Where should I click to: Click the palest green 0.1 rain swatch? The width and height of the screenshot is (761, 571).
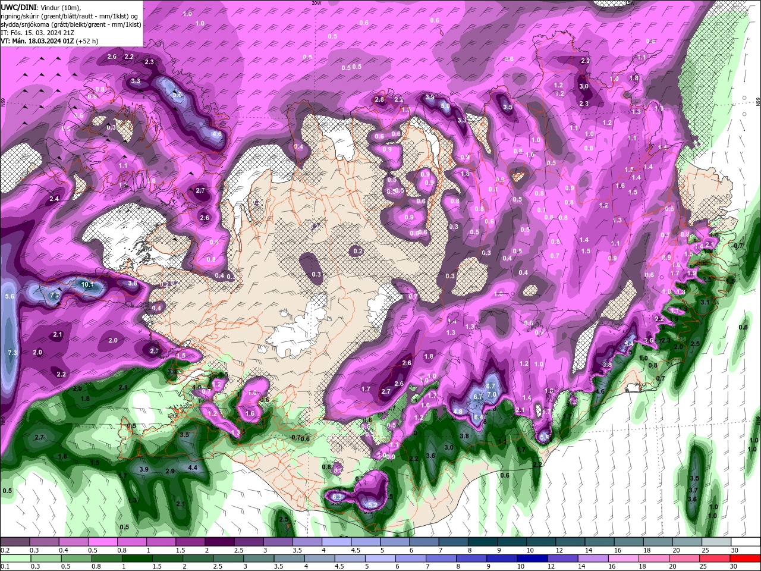(14, 559)
